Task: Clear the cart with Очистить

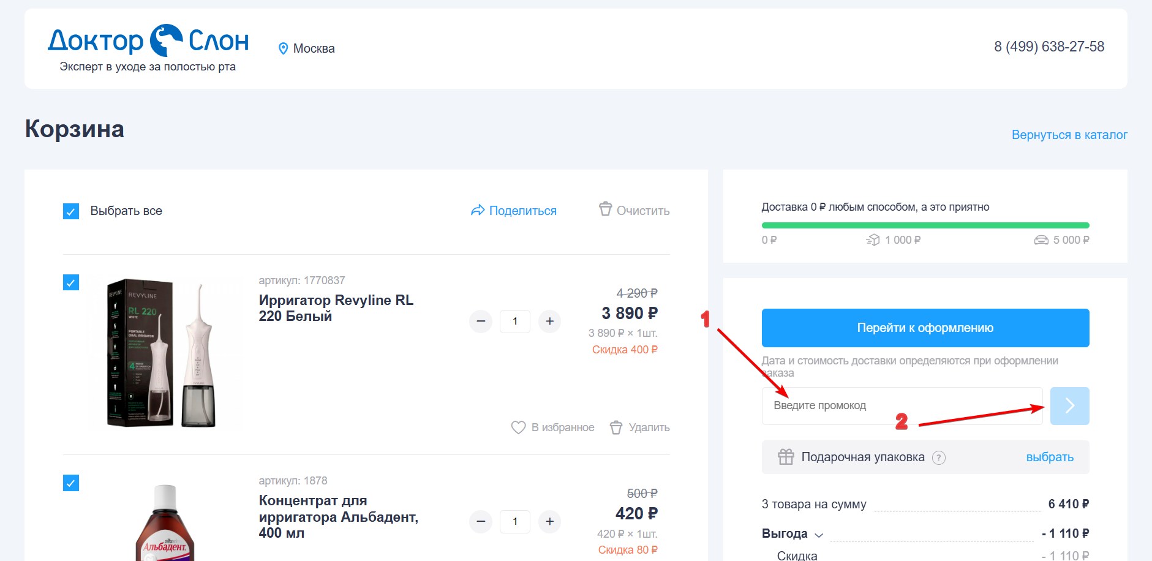Action: pos(643,211)
